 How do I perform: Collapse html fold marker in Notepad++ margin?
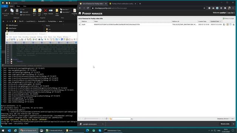pyautogui.click(x=11, y=59)
